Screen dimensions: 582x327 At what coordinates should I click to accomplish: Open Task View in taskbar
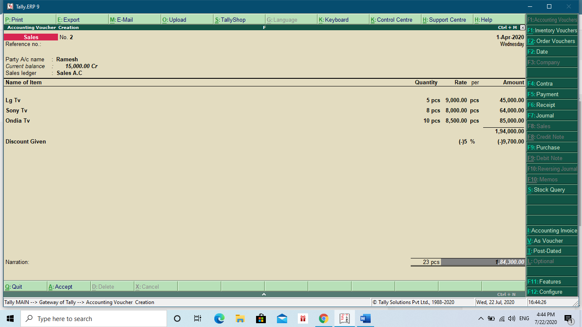pos(198,318)
